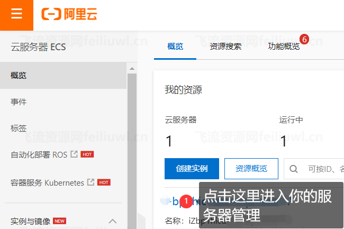Click the 创建实例 button
This screenshot has width=344, height=229.
[x=192, y=169]
